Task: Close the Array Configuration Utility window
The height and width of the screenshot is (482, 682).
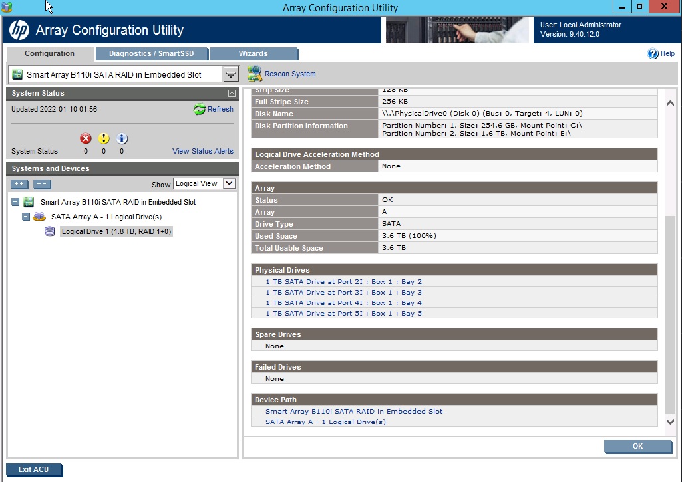Action: coord(664,7)
